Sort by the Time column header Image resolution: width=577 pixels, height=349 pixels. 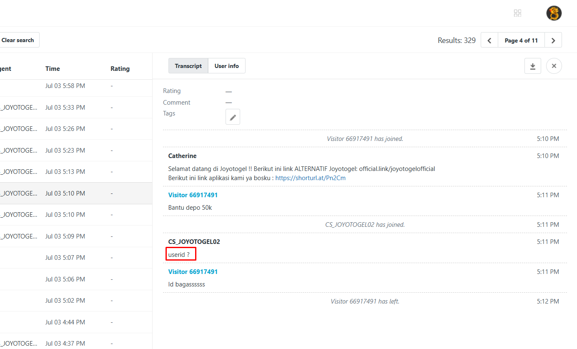pos(53,69)
